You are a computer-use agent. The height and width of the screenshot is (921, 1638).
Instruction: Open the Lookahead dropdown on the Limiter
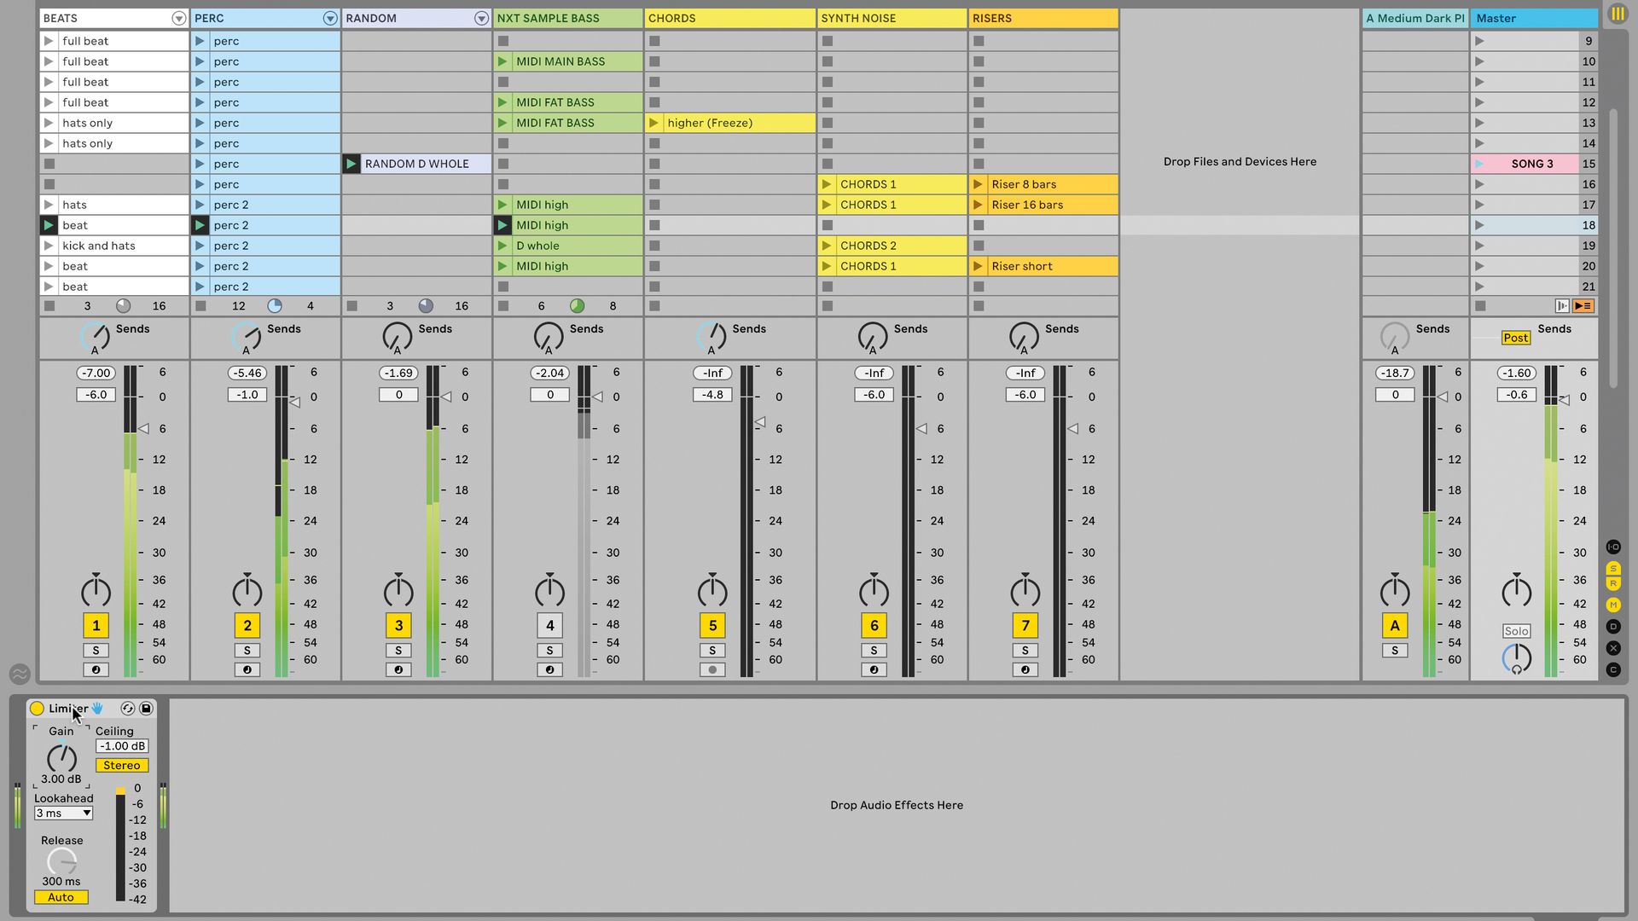[62, 813]
